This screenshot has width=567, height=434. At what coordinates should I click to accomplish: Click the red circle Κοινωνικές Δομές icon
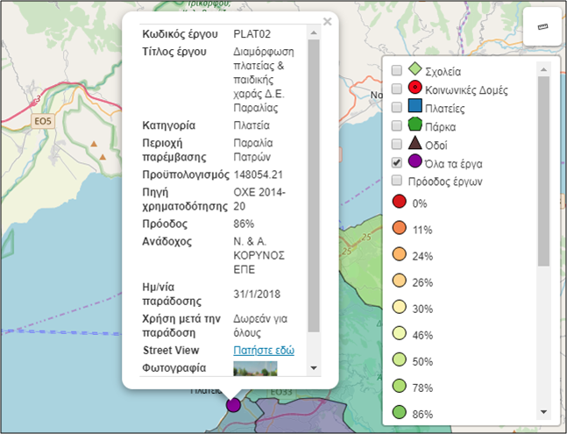click(415, 89)
